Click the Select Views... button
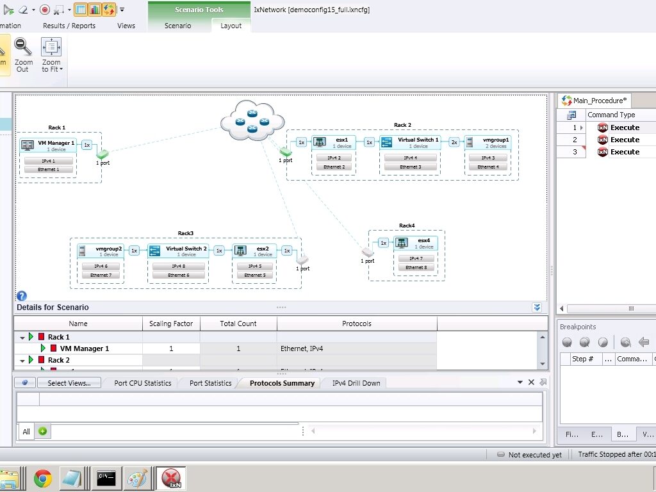 [x=69, y=383]
